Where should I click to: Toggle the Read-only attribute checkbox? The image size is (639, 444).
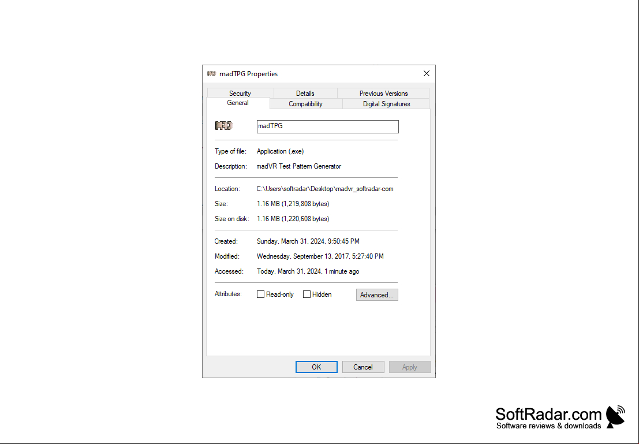pos(260,294)
